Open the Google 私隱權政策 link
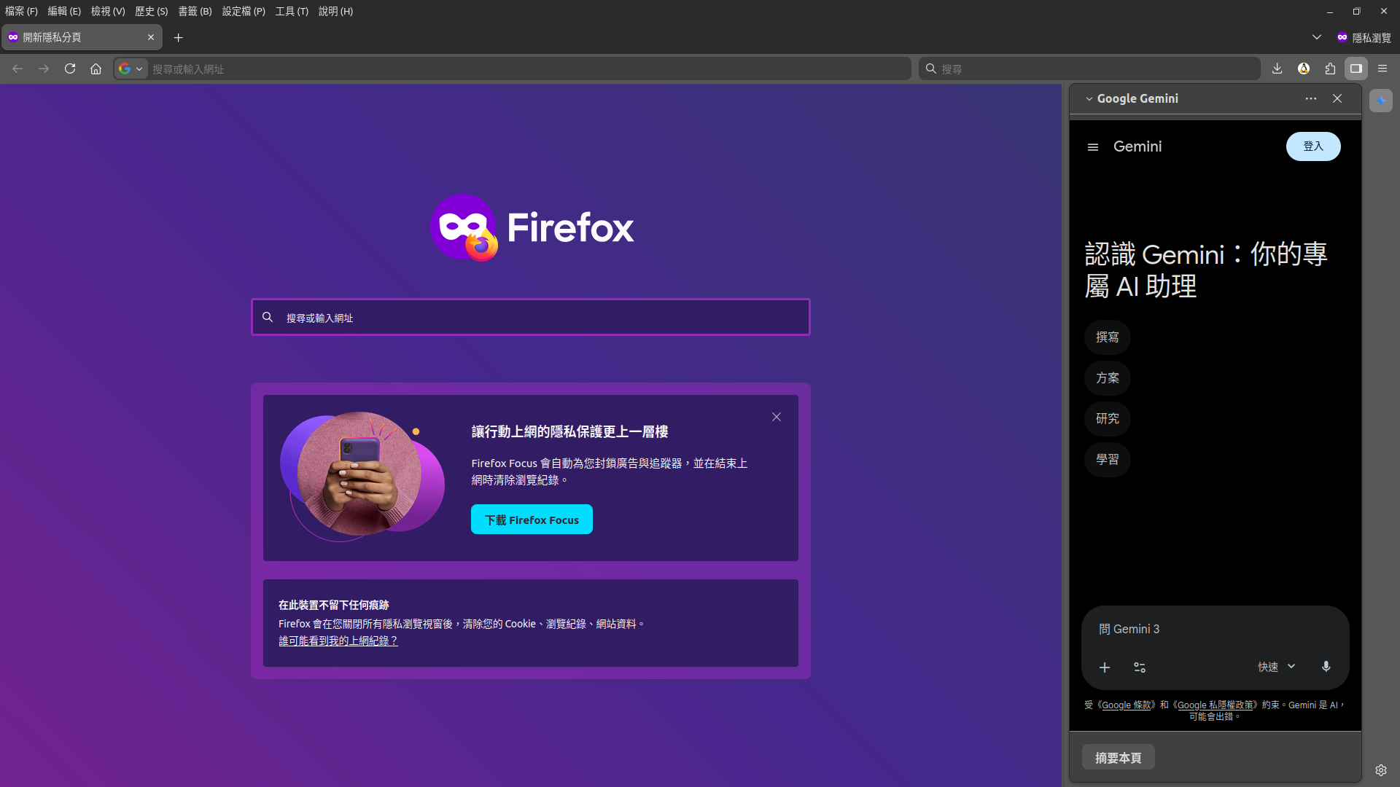1400x787 pixels. point(1215,705)
